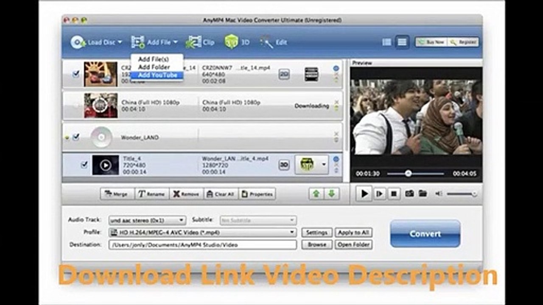543x305 pixels.
Task: Click the preview seek bar handle
Action: click(408, 173)
